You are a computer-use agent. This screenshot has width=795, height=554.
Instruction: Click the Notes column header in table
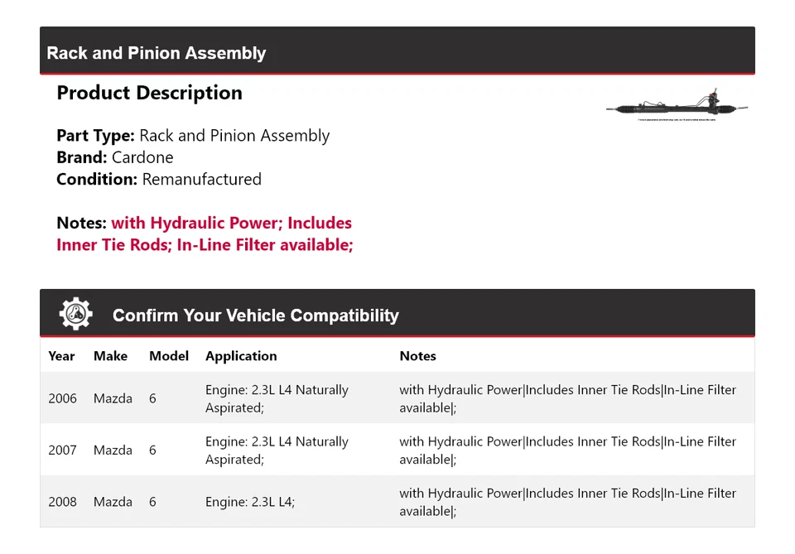point(417,356)
